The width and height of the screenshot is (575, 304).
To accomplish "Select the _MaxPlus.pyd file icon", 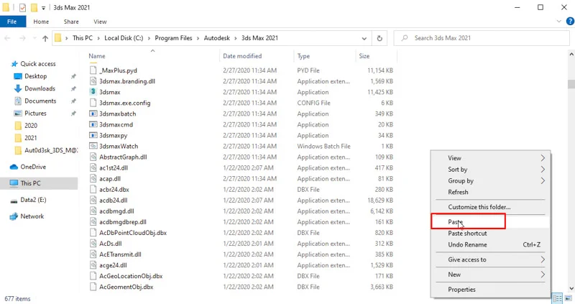I will (93, 70).
